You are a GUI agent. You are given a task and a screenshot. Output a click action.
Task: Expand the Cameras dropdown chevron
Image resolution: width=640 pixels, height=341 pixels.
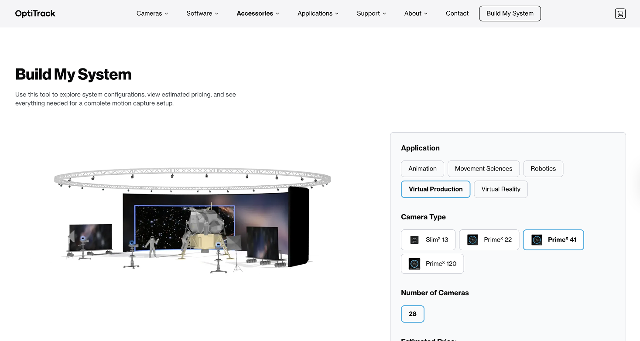click(166, 14)
